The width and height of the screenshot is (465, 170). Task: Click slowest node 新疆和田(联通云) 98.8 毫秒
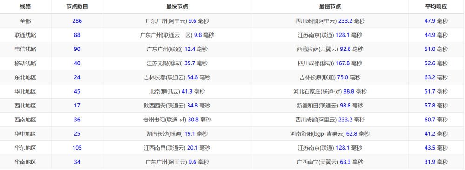pyautogui.click(x=330, y=105)
